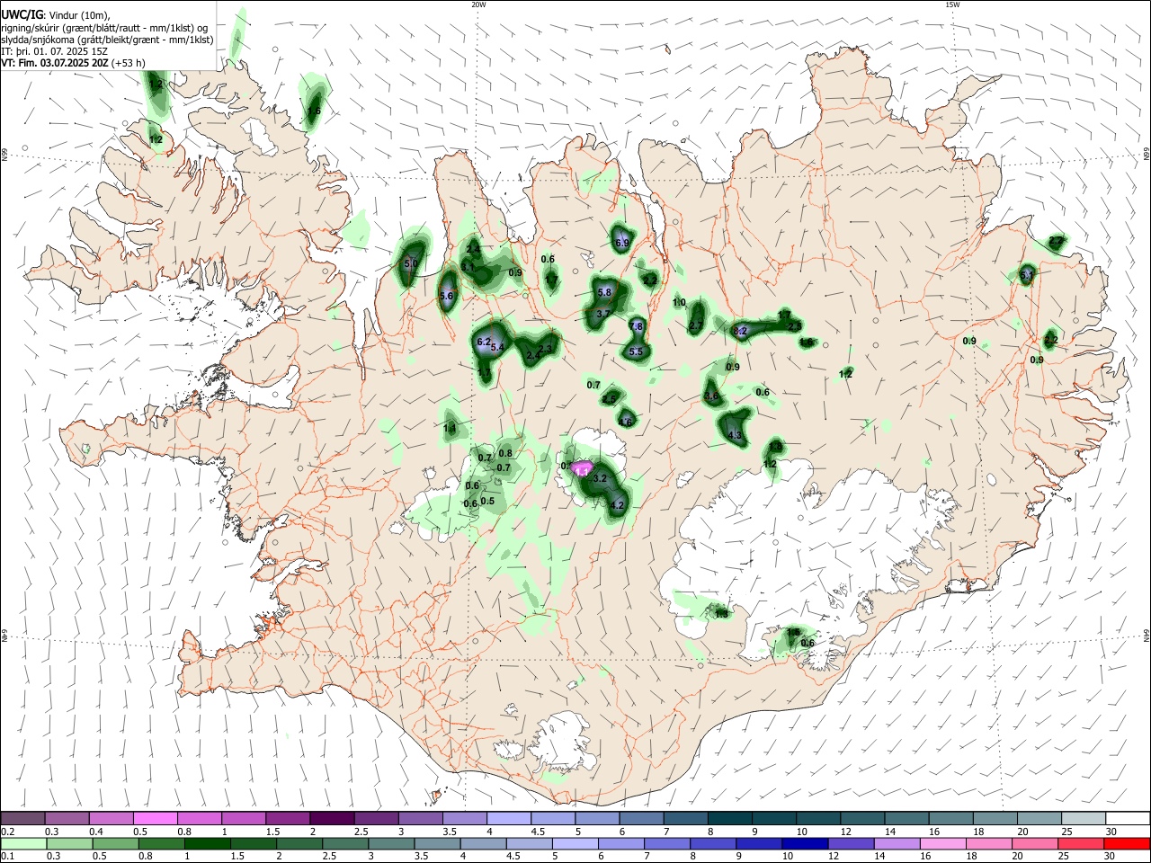Click the 8.2 precipitation value on the map
The height and width of the screenshot is (863, 1151).
click(x=740, y=332)
